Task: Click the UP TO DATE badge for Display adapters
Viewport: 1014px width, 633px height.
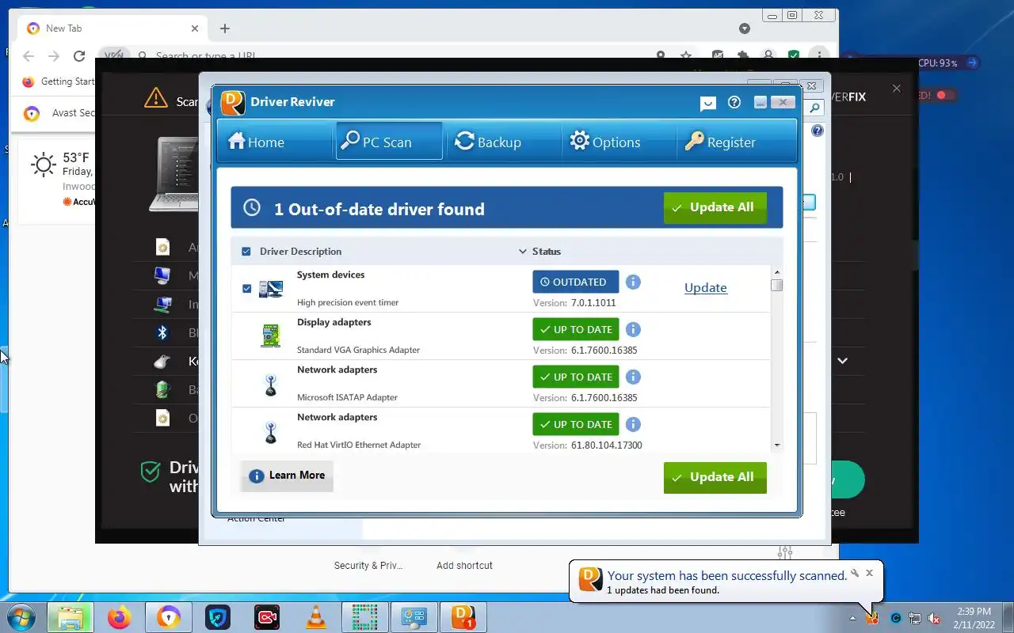Action: (575, 329)
